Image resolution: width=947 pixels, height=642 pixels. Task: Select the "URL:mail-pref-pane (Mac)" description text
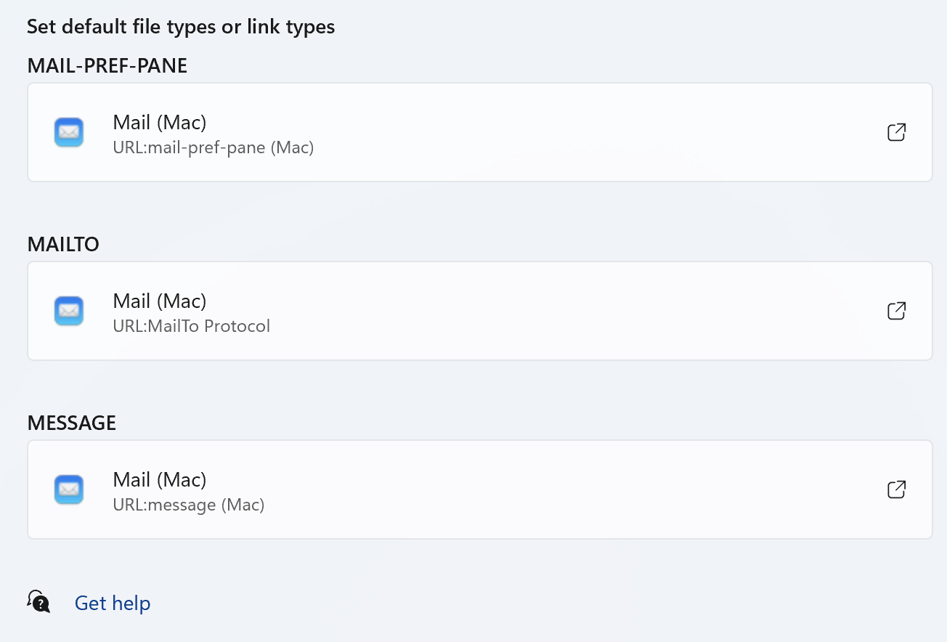(x=214, y=147)
